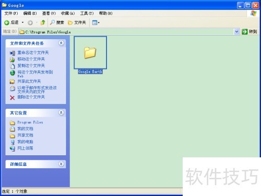Open the Search (搜索) toolbar button
Screen dimensions: 261x196
pos(57,22)
